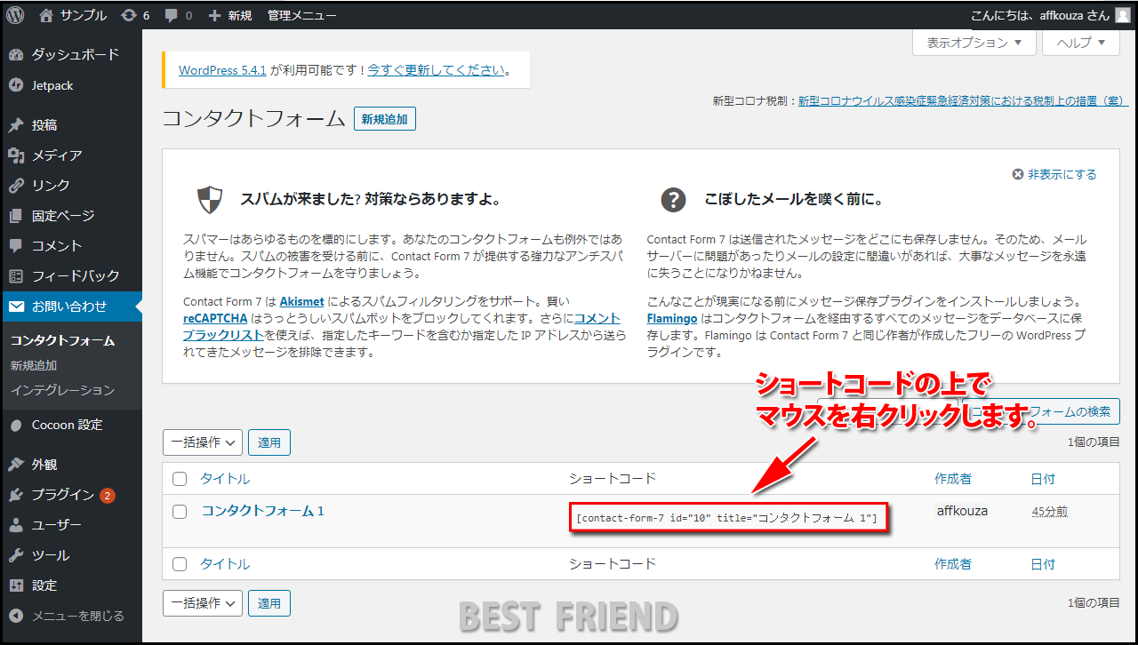Open the 新型コロナウイルス tax measures link
1138x645 pixels.
tap(964, 101)
